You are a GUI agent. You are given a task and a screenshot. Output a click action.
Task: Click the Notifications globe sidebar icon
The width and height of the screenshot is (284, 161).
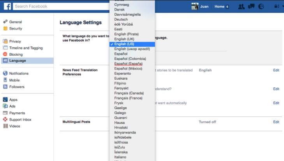pos(5,73)
